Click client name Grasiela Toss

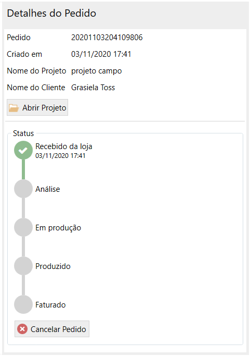click(93, 88)
